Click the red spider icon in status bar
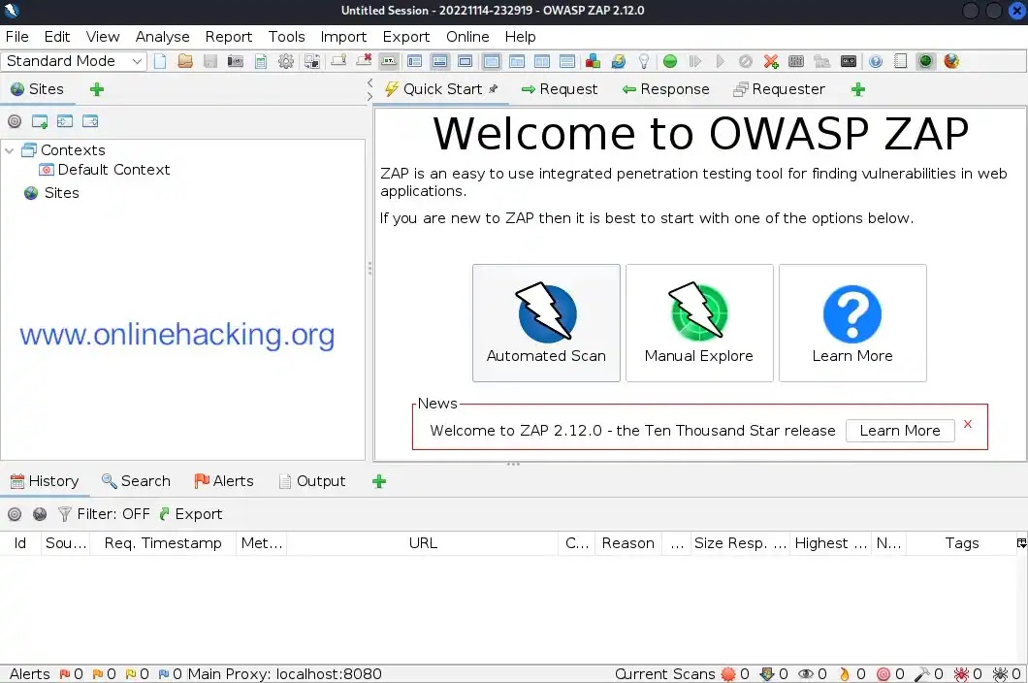 click(961, 674)
